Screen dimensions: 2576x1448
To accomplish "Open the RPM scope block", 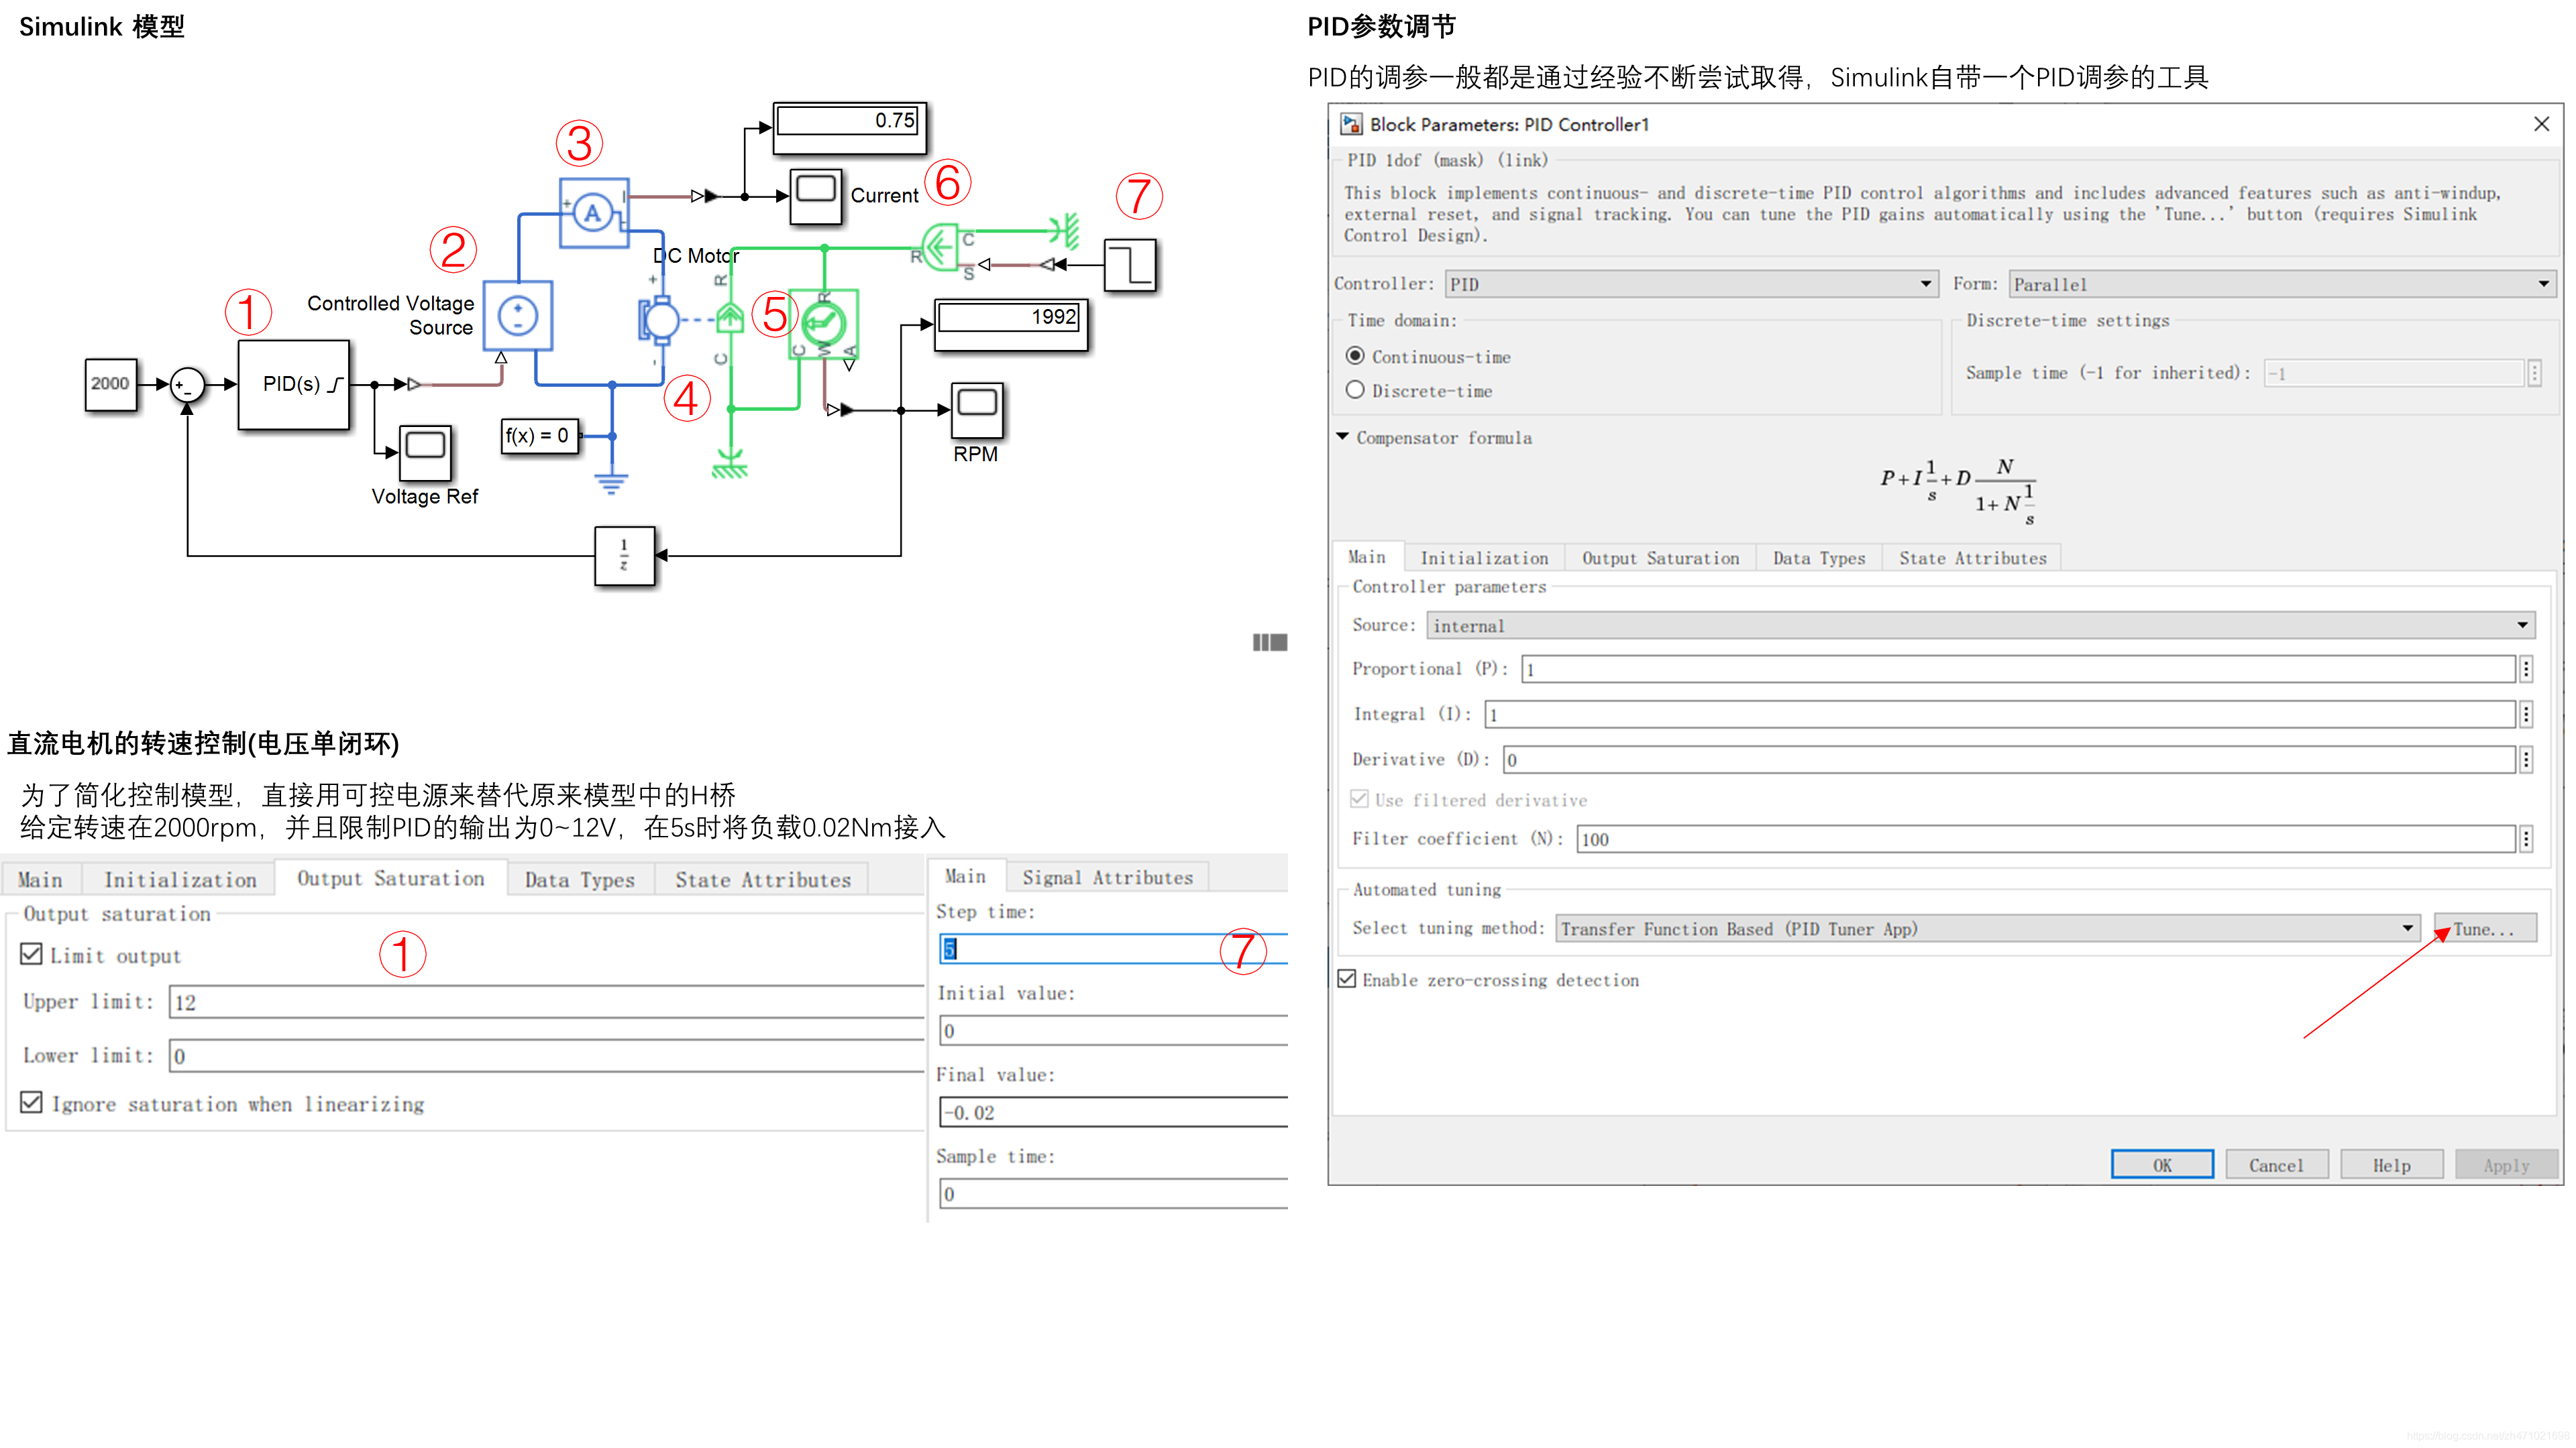I will pos(976,409).
